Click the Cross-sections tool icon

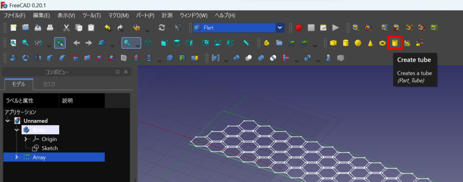point(136,58)
